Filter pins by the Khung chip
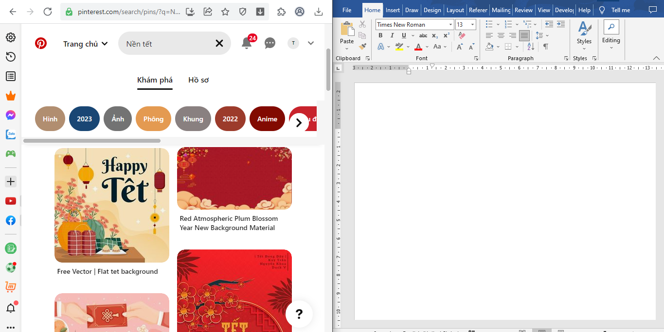664x332 pixels. point(193,119)
